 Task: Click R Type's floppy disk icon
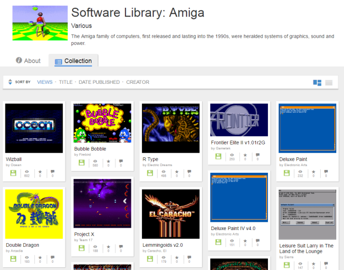(150, 173)
